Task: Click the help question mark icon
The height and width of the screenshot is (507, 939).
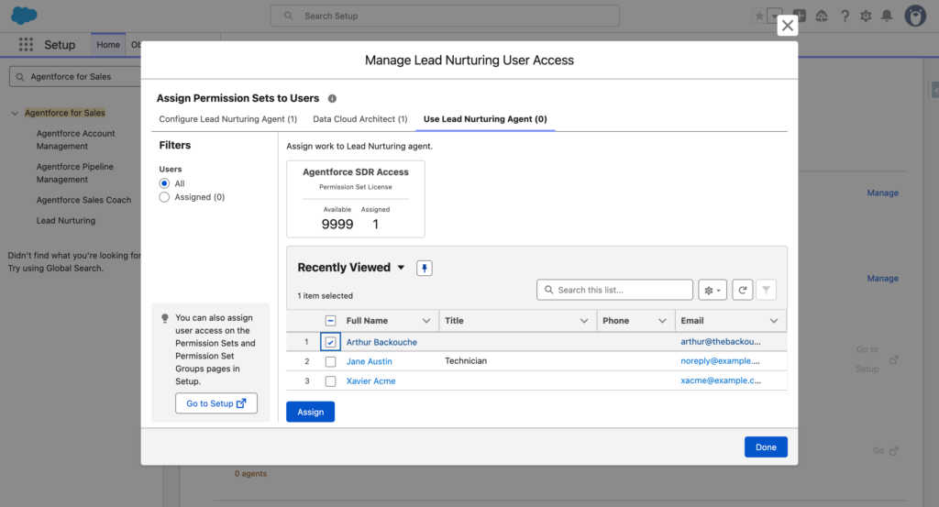Action: (844, 16)
